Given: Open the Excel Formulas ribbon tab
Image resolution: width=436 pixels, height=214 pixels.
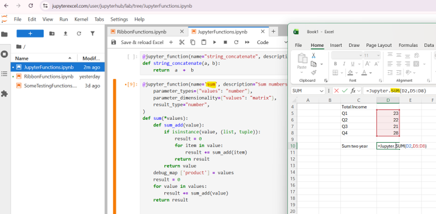Looking at the screenshot, I should click(x=408, y=46).
